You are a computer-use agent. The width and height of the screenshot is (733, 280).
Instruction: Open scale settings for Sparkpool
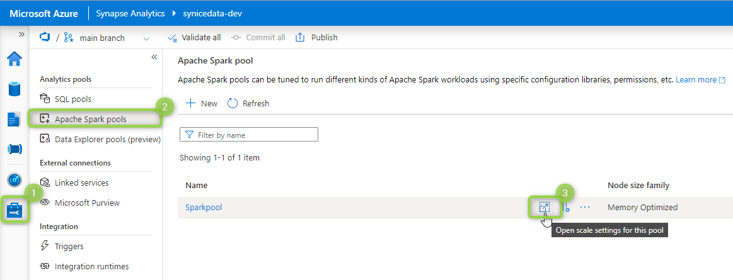[545, 207]
